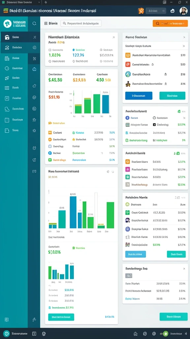Click the blue amount link beside the teal button
The image size is (190, 339).
[110, 317]
